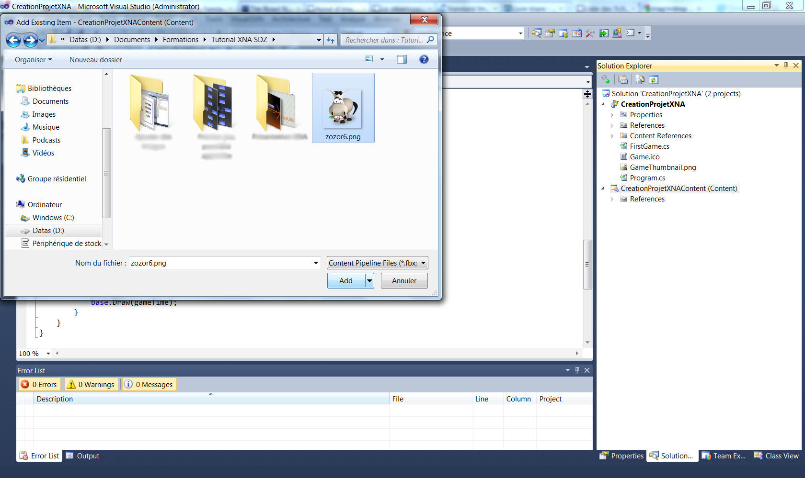Viewport: 805px width, 478px height.
Task: Toggle the preview pane in the file dialog
Action: pos(402,59)
